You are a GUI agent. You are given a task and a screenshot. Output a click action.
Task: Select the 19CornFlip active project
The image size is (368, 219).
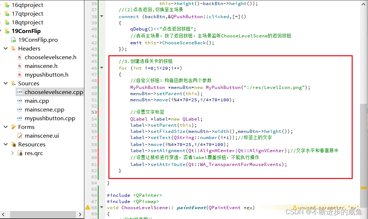(26, 31)
